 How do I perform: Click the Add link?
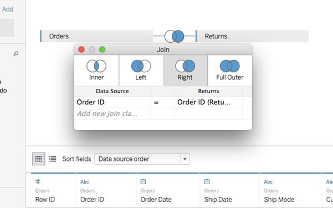[8, 9]
